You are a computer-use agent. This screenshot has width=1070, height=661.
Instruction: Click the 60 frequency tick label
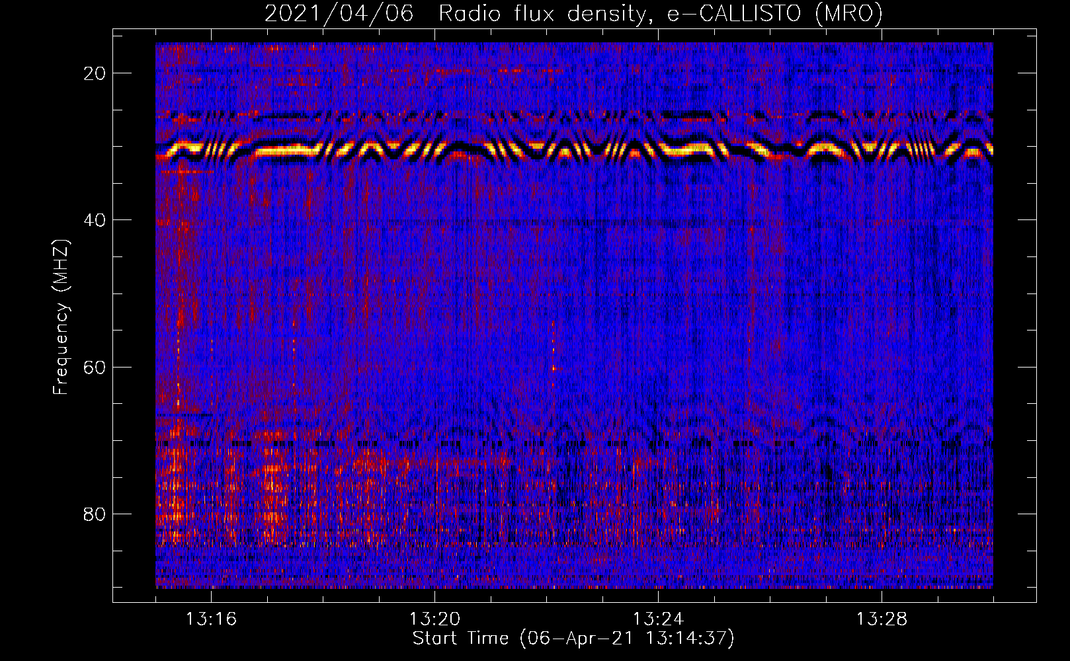click(95, 367)
